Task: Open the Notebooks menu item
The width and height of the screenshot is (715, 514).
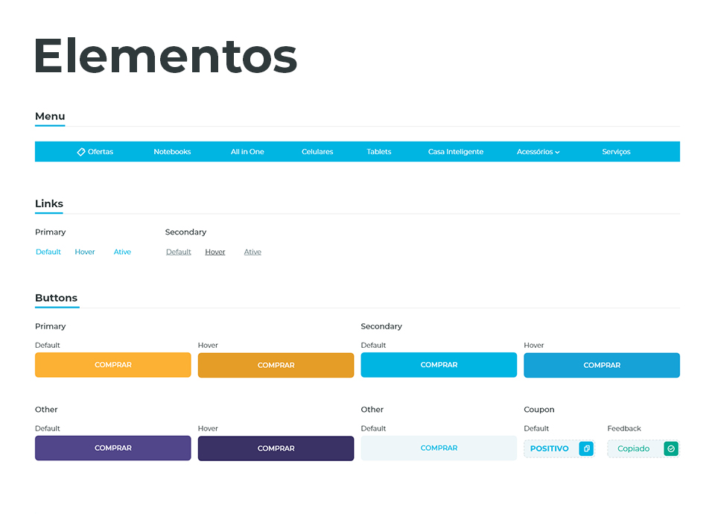Action: (172, 152)
